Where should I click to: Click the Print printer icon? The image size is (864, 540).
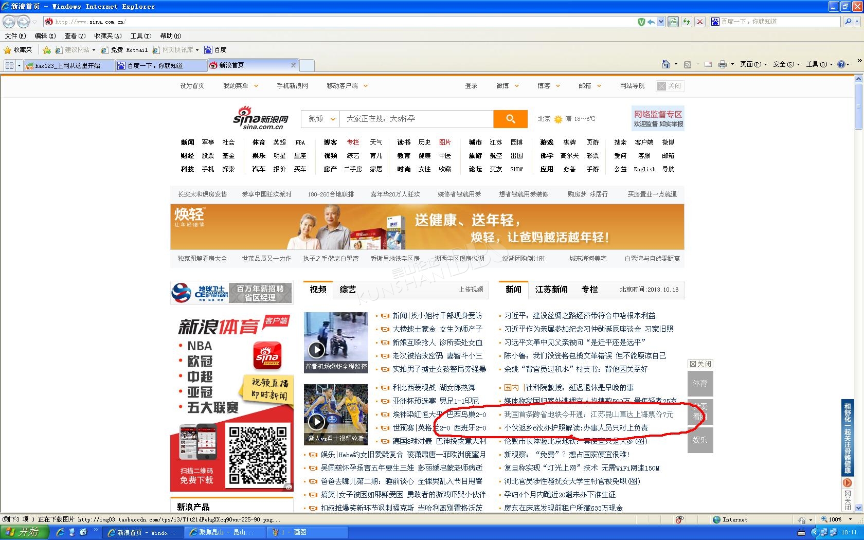722,64
